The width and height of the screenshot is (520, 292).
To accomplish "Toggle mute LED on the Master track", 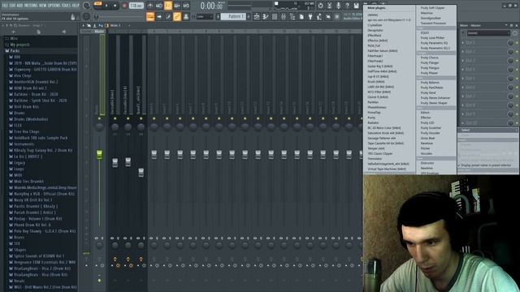I will coord(99,118).
